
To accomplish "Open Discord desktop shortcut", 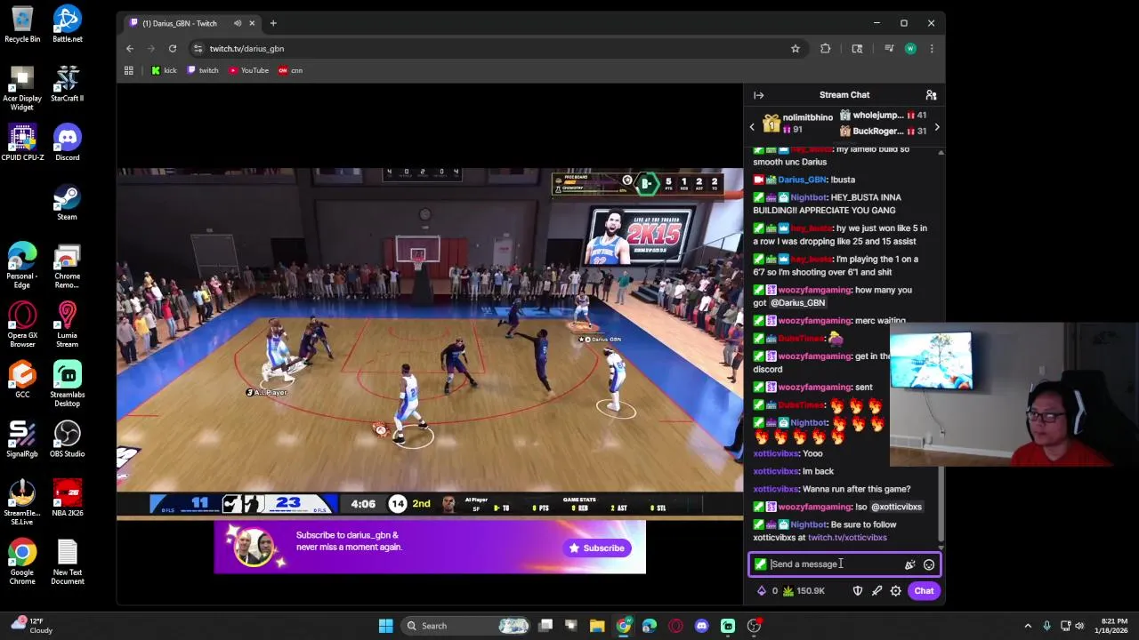I will 67,142.
